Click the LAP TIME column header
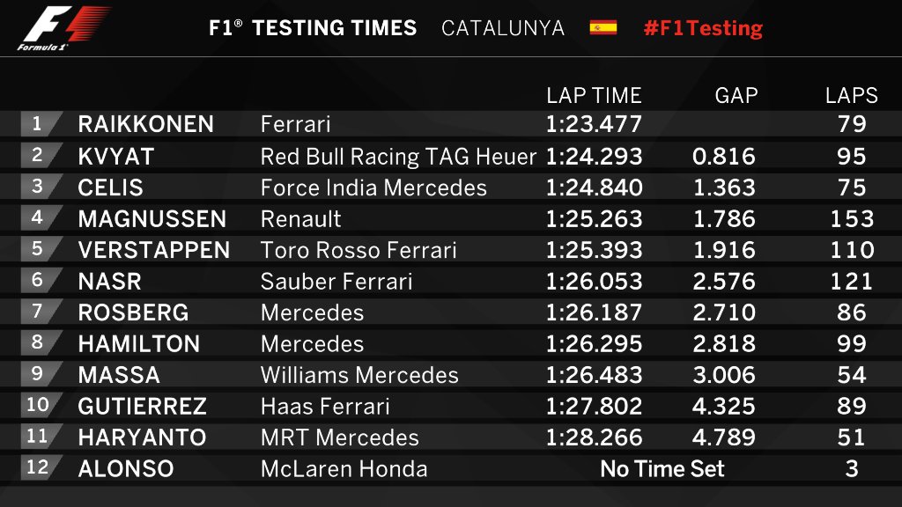This screenshot has width=902, height=507. (594, 95)
